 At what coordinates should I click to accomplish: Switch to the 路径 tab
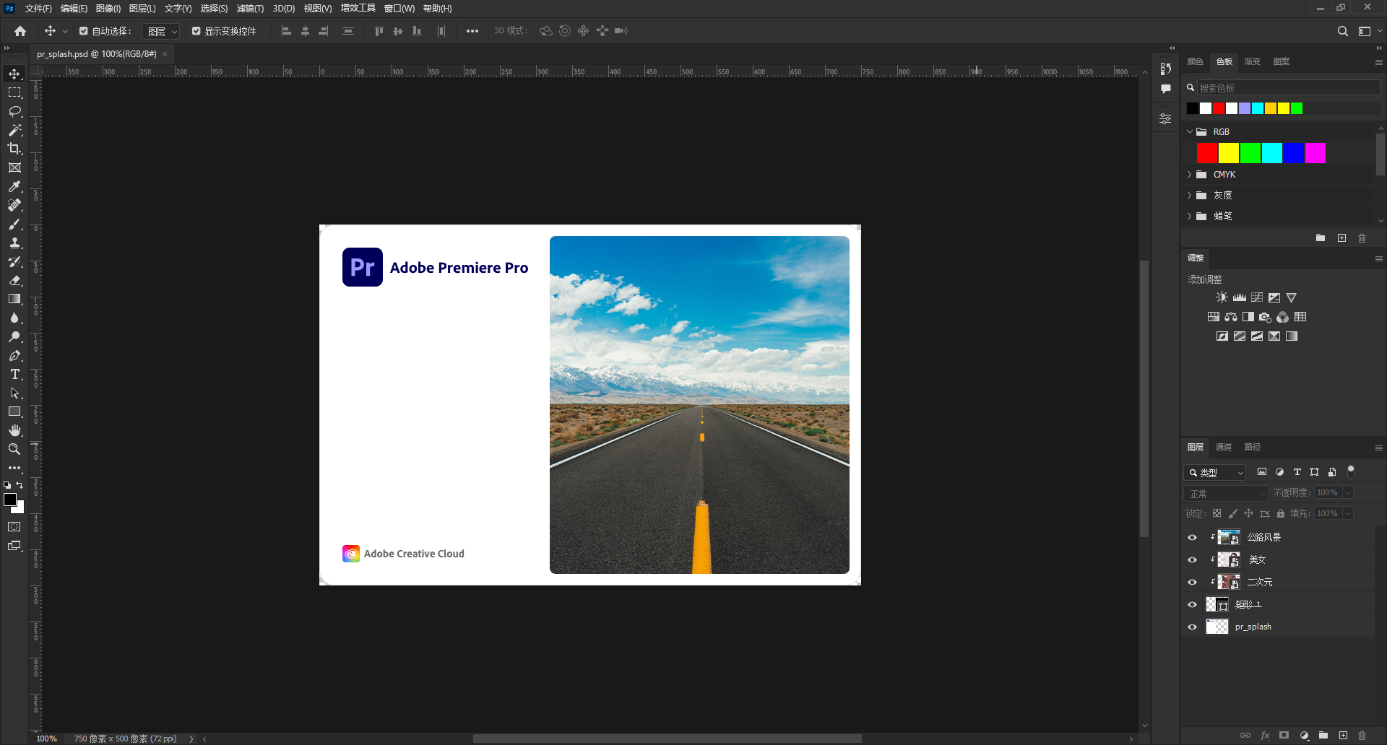tap(1253, 447)
